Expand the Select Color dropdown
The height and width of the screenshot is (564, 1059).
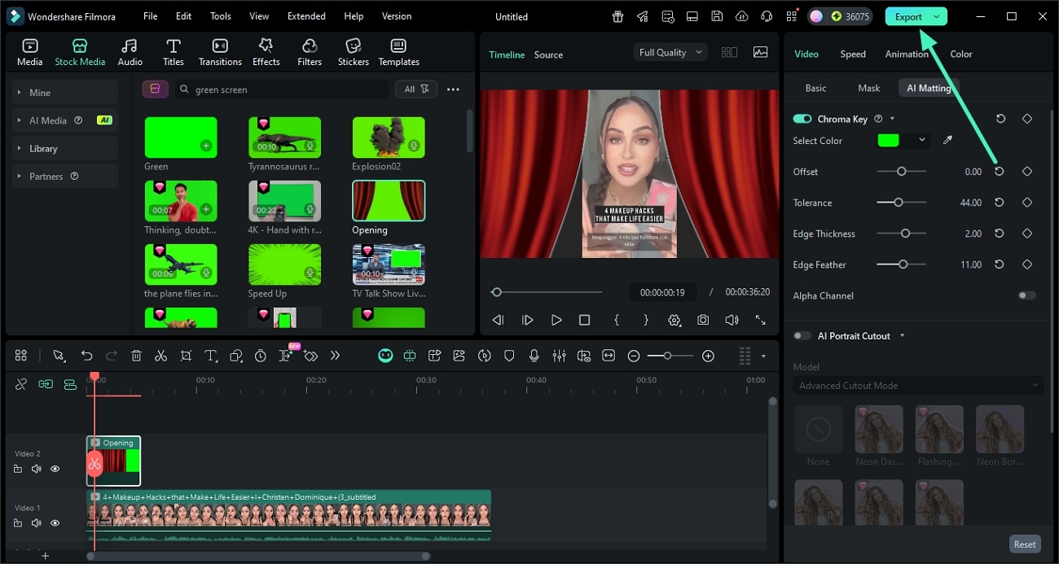922,140
